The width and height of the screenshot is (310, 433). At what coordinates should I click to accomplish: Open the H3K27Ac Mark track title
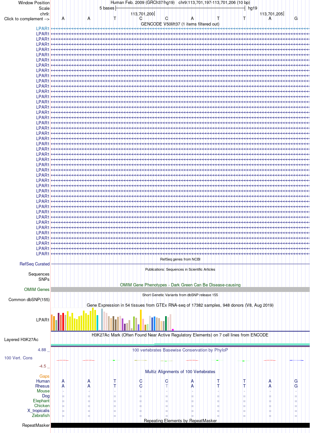(x=180, y=335)
